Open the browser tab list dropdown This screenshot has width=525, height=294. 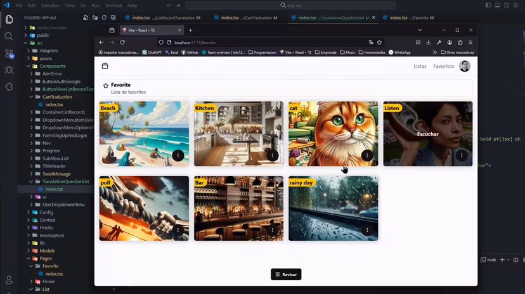(x=420, y=30)
